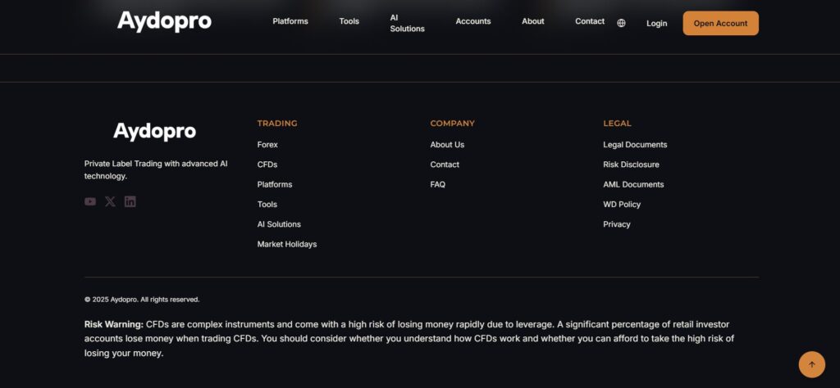Open the Forex footer link
The height and width of the screenshot is (388, 840).
(x=267, y=145)
